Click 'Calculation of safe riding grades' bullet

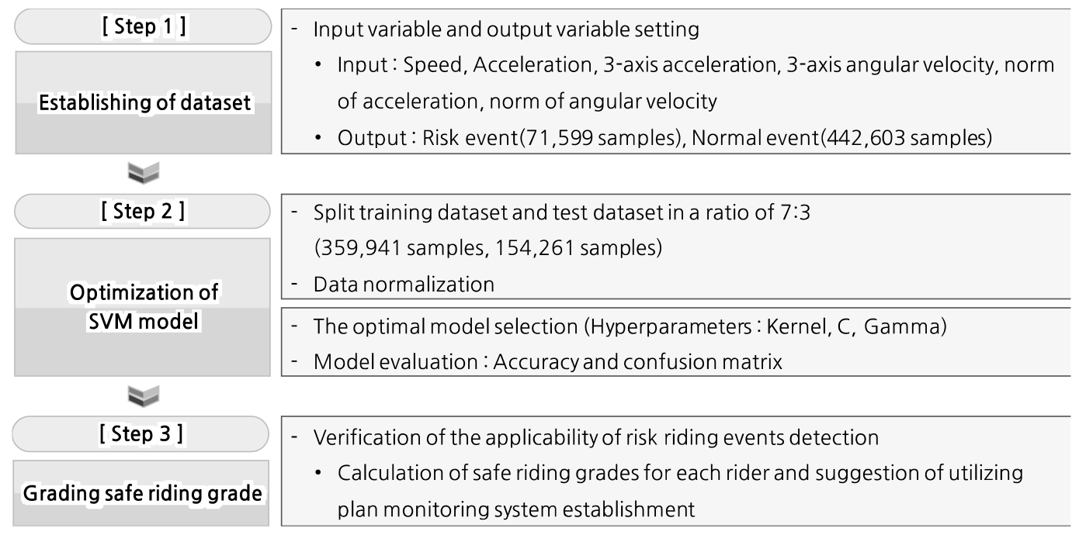point(681,474)
